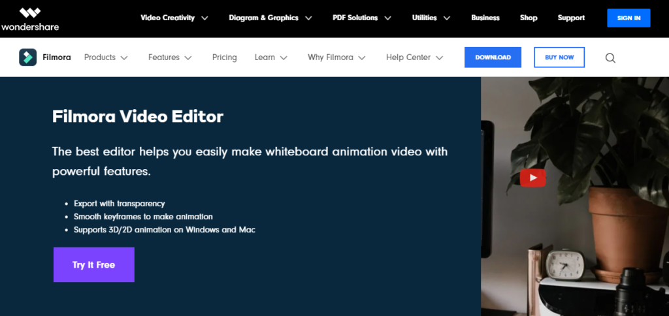Open the PDF Solutions menu
Image resolution: width=669 pixels, height=316 pixels.
355,18
